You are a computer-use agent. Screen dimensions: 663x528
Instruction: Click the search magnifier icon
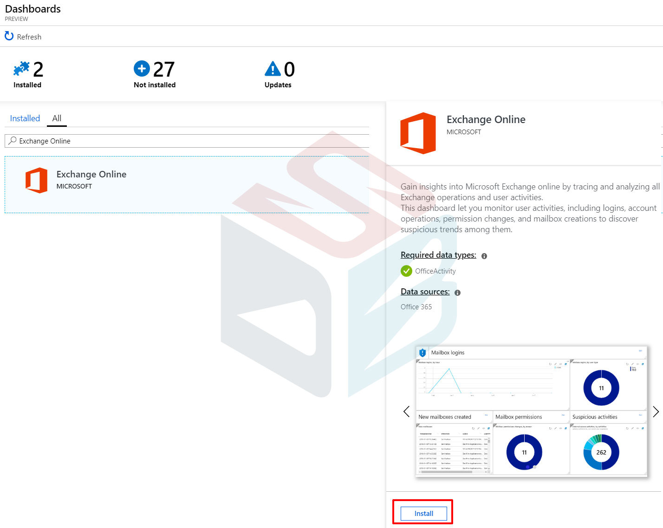13,141
